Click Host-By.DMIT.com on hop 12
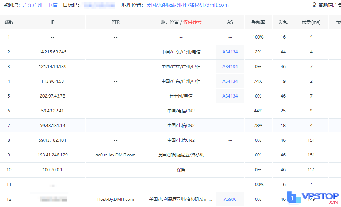341x207 pixels. pyautogui.click(x=115, y=199)
